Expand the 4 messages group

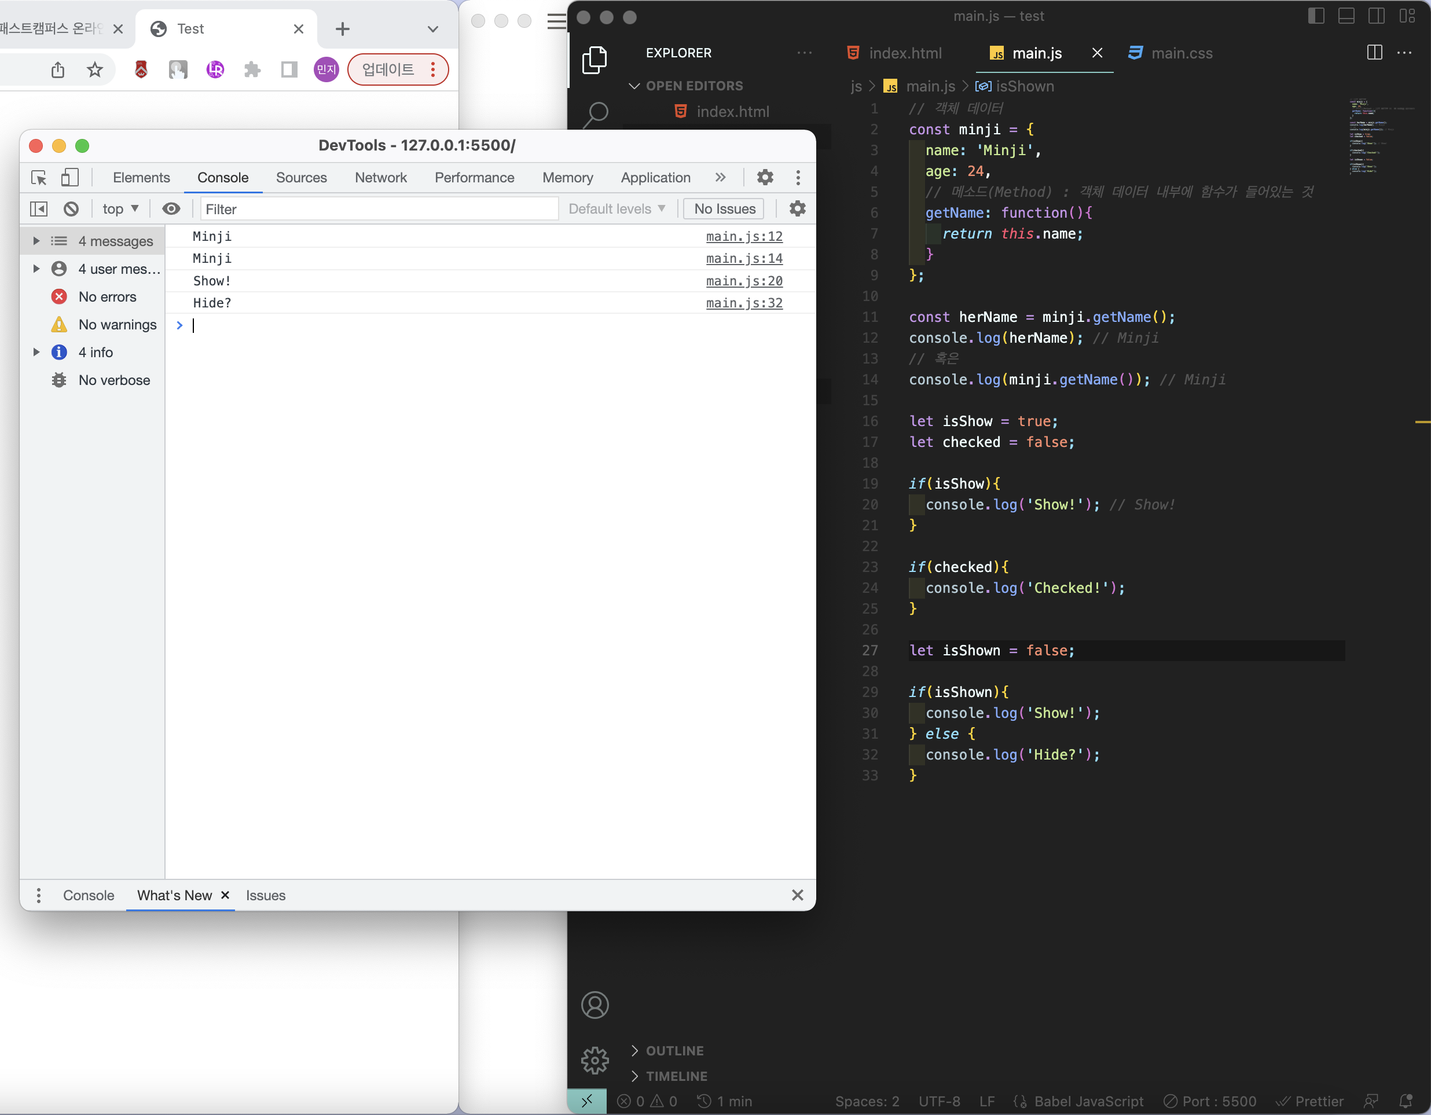point(36,241)
